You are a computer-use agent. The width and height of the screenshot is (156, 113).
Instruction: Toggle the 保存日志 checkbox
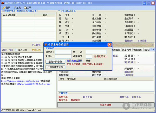pos(16,50)
